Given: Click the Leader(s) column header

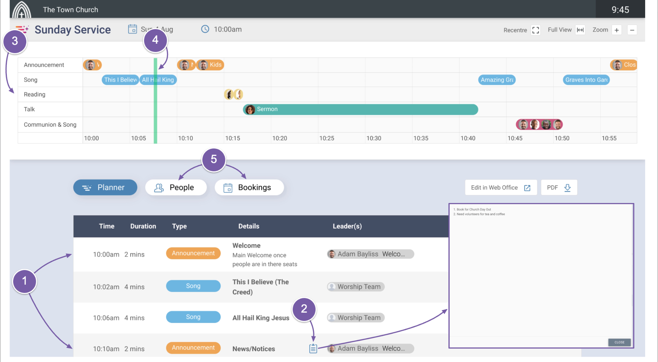Looking at the screenshot, I should point(347,226).
